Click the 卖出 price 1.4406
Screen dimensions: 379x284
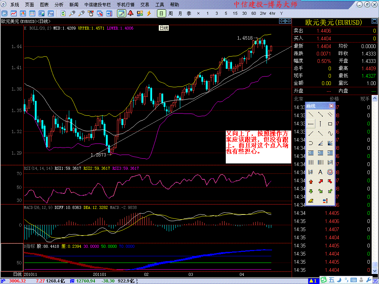pyautogui.click(x=324, y=31)
